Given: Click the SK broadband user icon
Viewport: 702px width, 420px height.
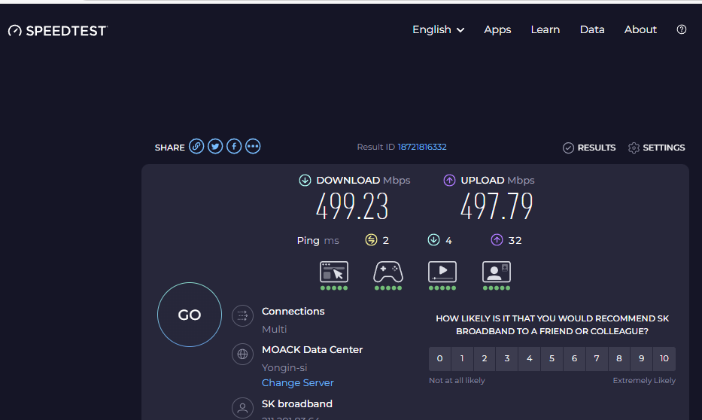Looking at the screenshot, I should point(243,408).
